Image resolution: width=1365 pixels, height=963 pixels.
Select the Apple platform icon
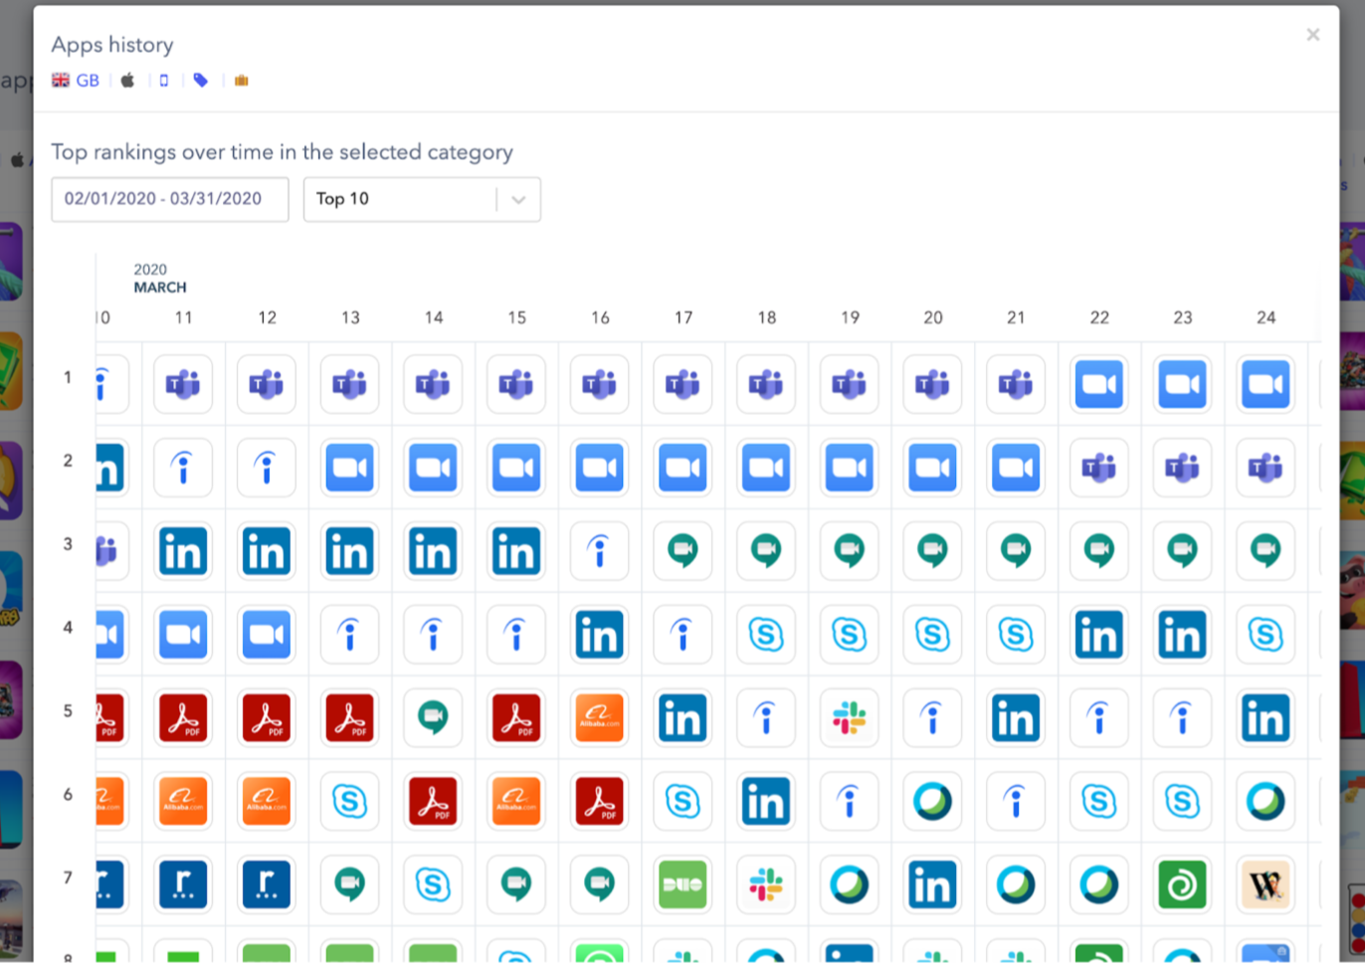(127, 81)
